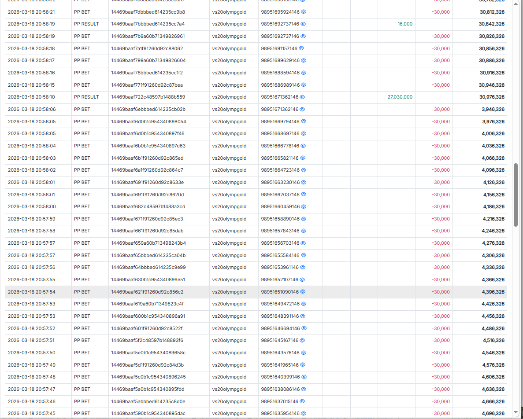Select the 16,000 result amount
523x419 pixels.
coord(405,24)
